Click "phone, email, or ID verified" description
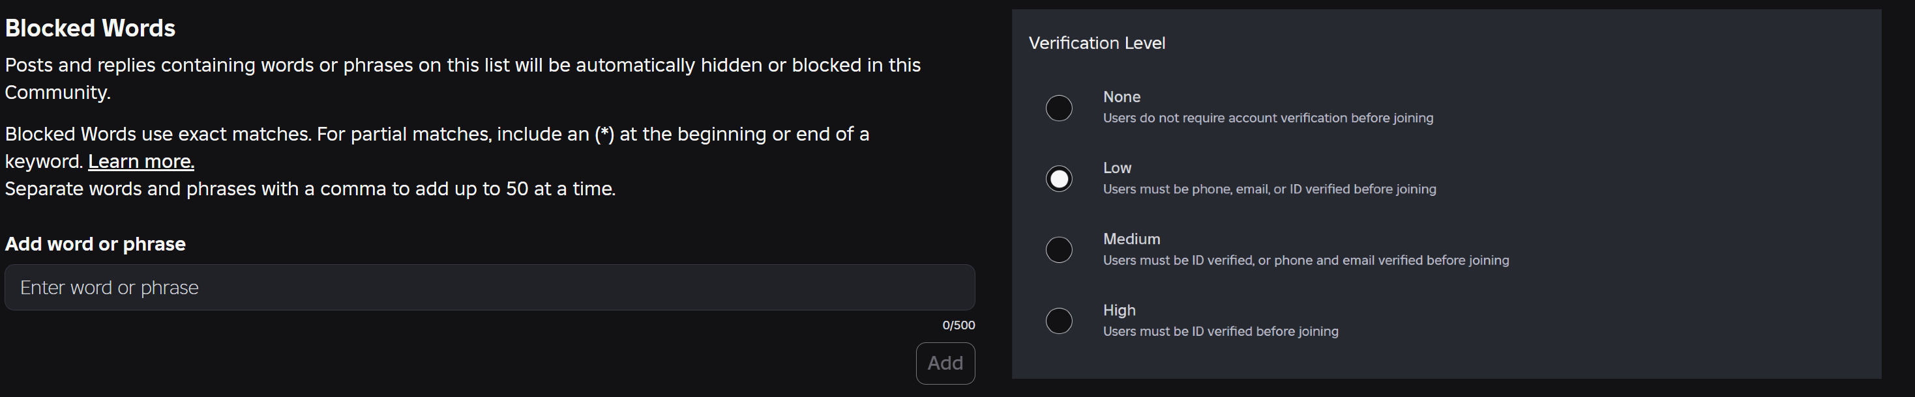Screen dimensions: 1915x397 (x=1269, y=189)
